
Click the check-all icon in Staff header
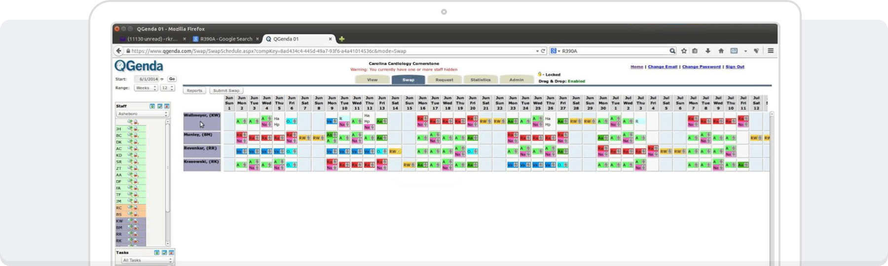tap(160, 106)
